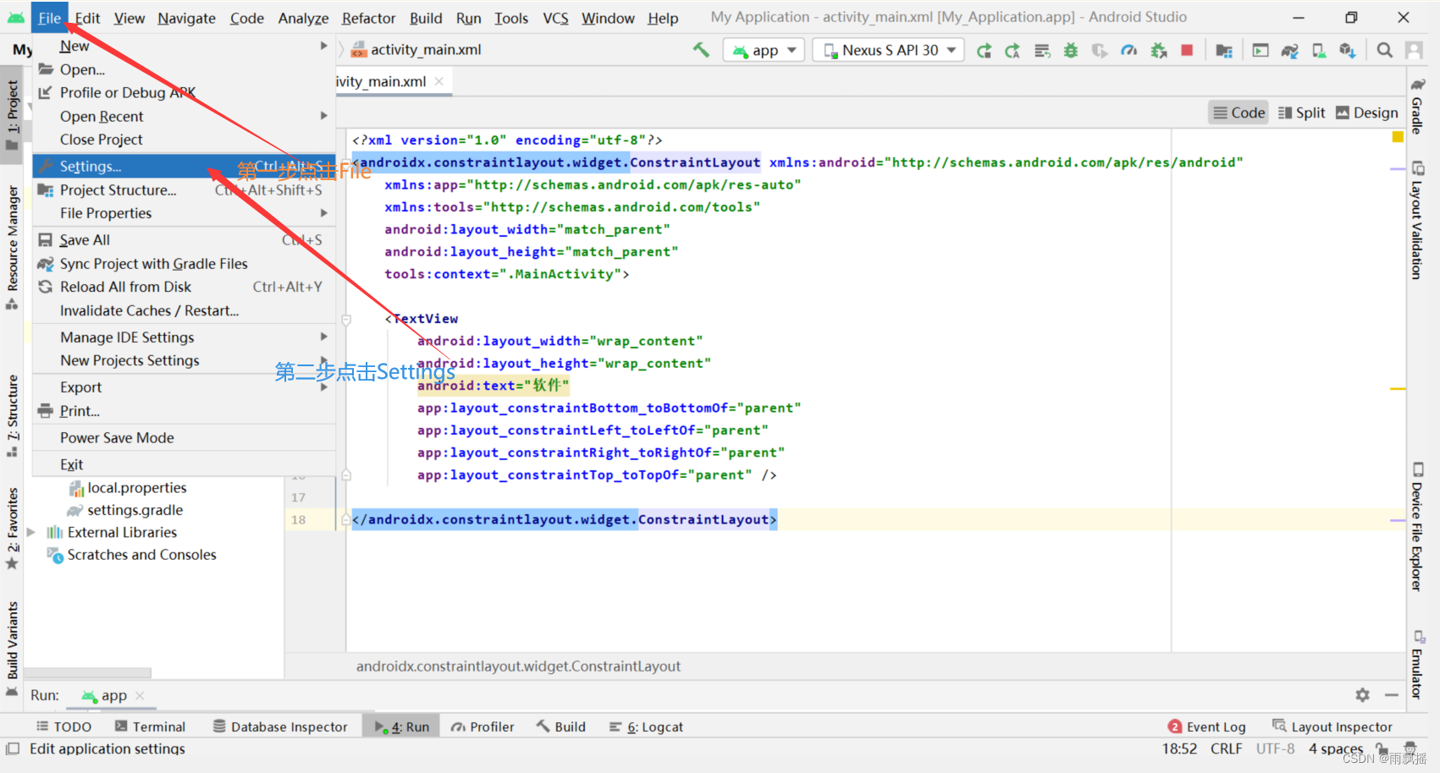Image resolution: width=1440 pixels, height=773 pixels.
Task: Open the Event Log button
Action: click(x=1206, y=726)
